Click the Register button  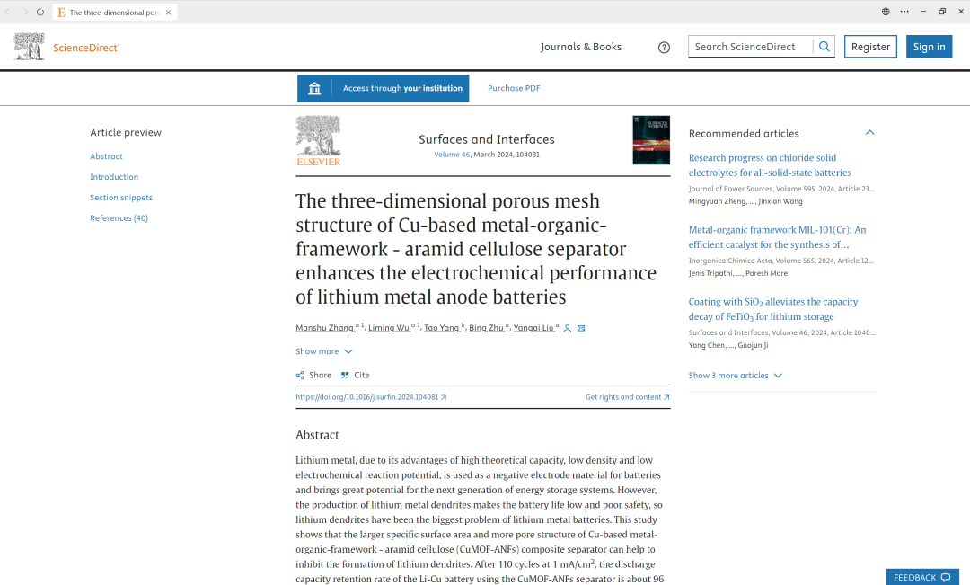(870, 47)
